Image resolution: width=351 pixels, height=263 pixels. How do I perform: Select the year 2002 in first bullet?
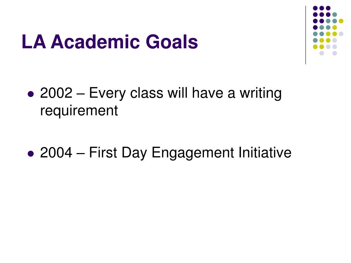[x=56, y=93]
